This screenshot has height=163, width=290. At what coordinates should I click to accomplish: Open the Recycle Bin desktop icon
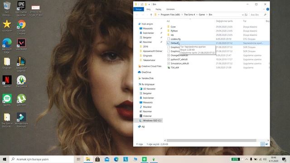[x=7, y=9]
